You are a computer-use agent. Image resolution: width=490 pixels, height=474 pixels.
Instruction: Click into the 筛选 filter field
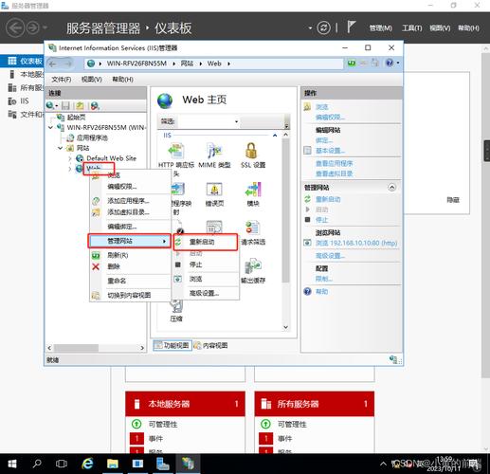click(206, 121)
